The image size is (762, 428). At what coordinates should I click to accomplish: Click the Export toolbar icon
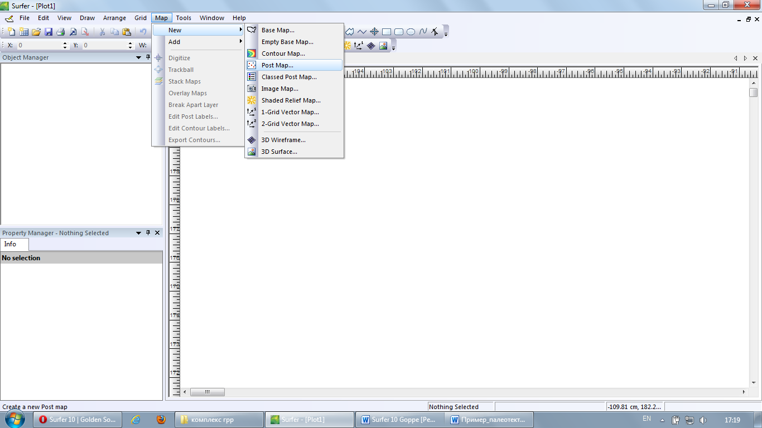[x=85, y=32]
